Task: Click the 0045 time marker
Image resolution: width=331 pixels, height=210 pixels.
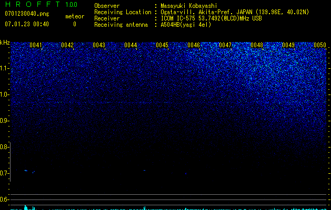Action: [x=162, y=45]
